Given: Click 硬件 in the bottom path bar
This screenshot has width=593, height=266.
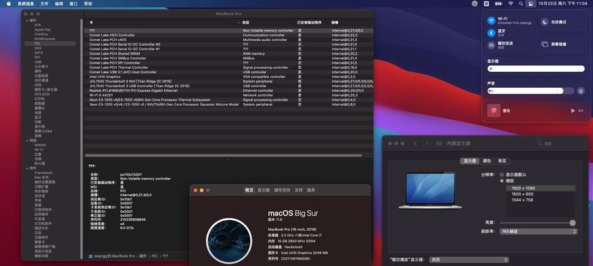Looking at the screenshot, I should pyautogui.click(x=143, y=256).
